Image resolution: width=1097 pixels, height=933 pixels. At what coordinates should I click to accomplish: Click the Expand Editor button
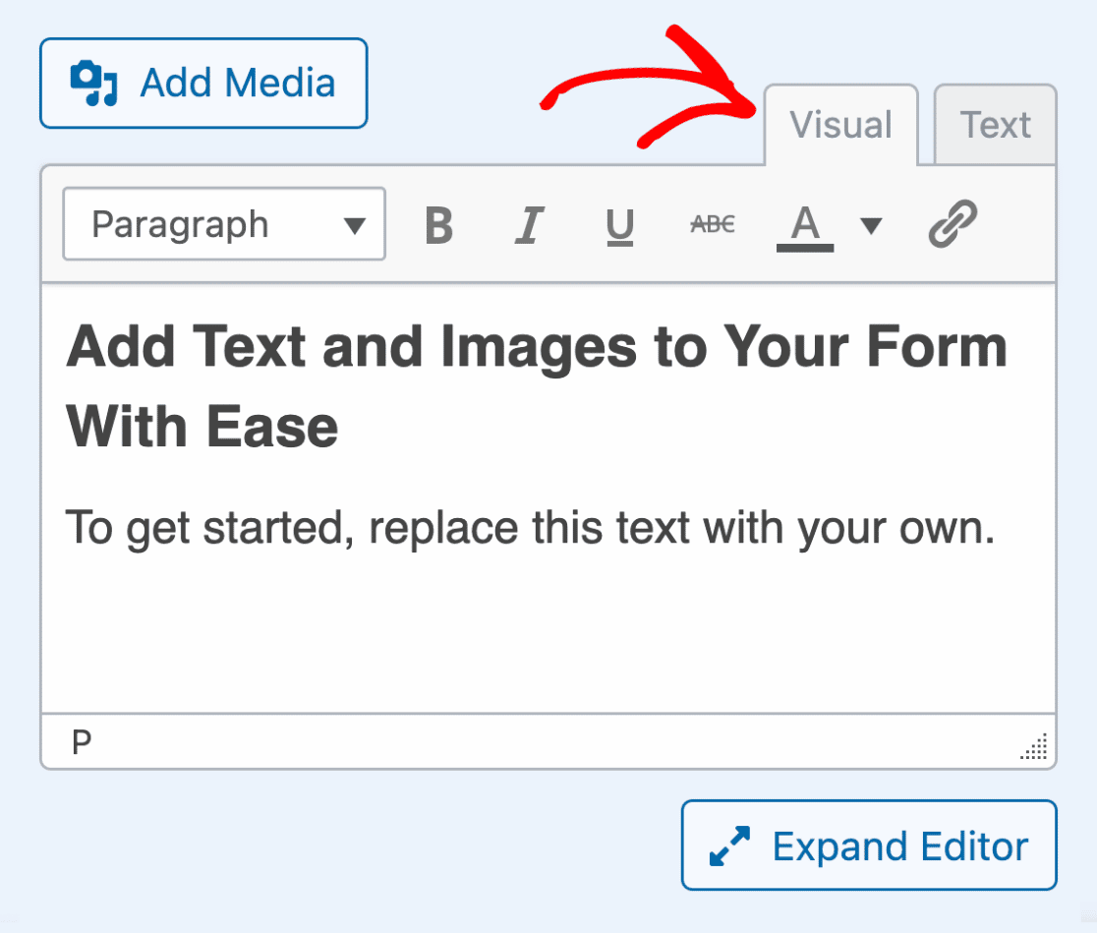(x=869, y=846)
